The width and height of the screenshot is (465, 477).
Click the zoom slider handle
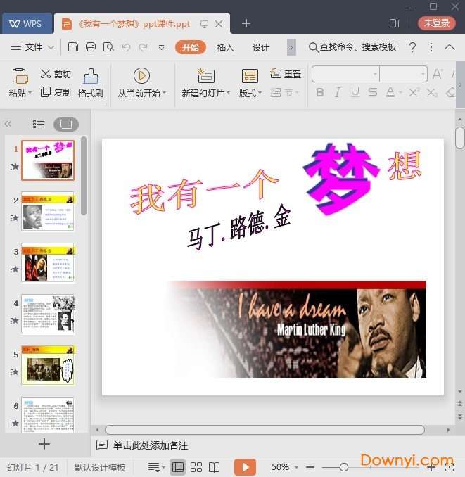click(x=344, y=467)
